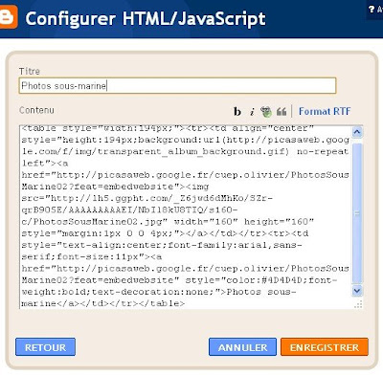This screenshot has height=375, width=383.
Task: Apply bold formatting with the b icon
Action: click(x=237, y=111)
